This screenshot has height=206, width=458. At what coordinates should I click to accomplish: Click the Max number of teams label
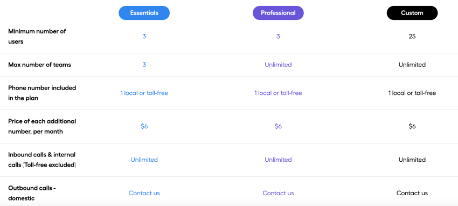39,65
